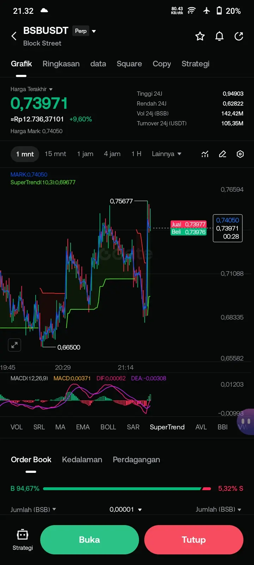Select the 1 jam timeframe

85,154
